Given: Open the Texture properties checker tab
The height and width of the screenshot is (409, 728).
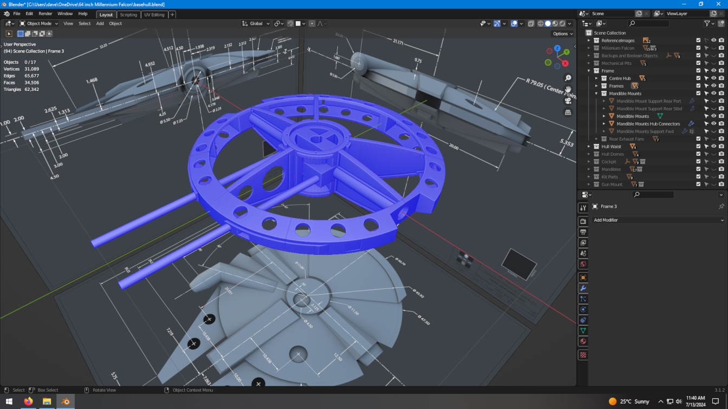Looking at the screenshot, I should [x=583, y=355].
